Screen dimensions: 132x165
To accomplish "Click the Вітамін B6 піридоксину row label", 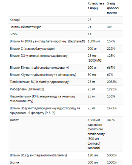I will [45, 111].
